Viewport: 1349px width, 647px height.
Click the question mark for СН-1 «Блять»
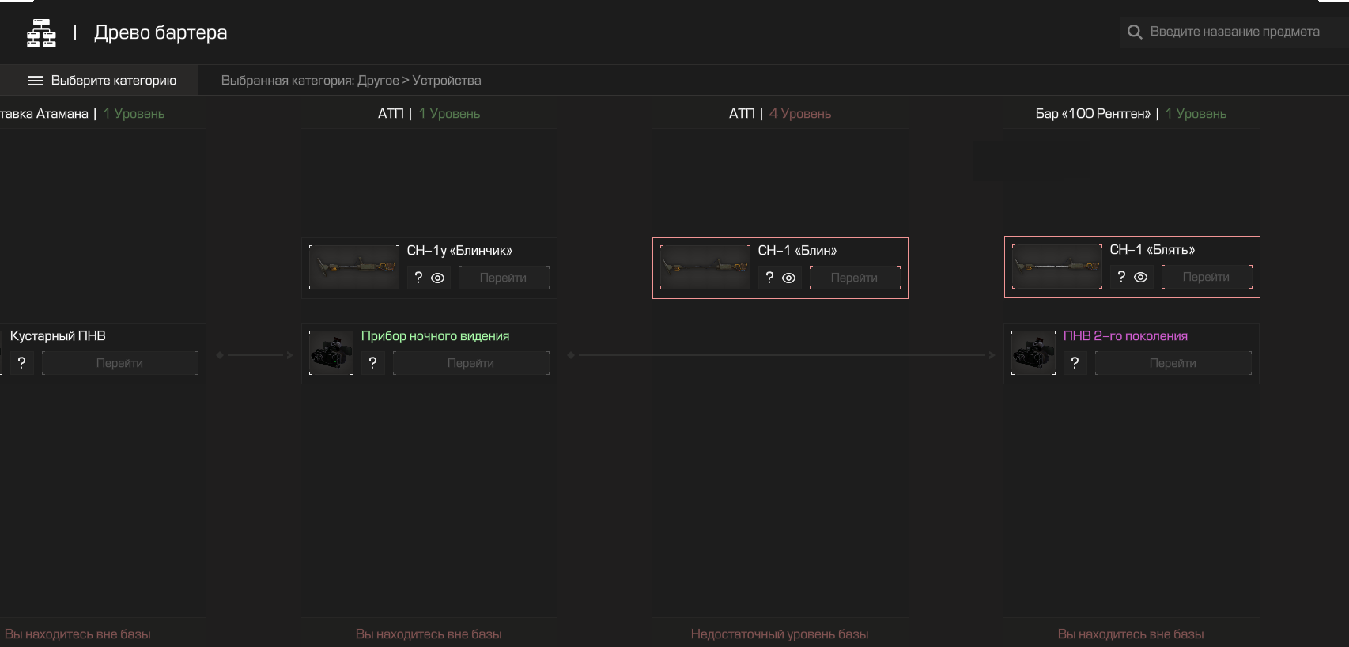pyautogui.click(x=1121, y=277)
